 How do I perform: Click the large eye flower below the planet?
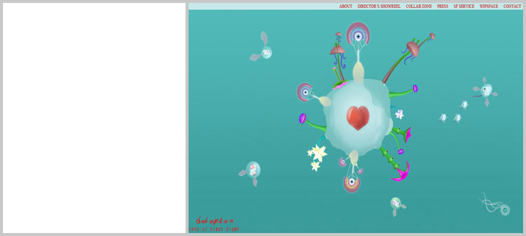coord(352,183)
